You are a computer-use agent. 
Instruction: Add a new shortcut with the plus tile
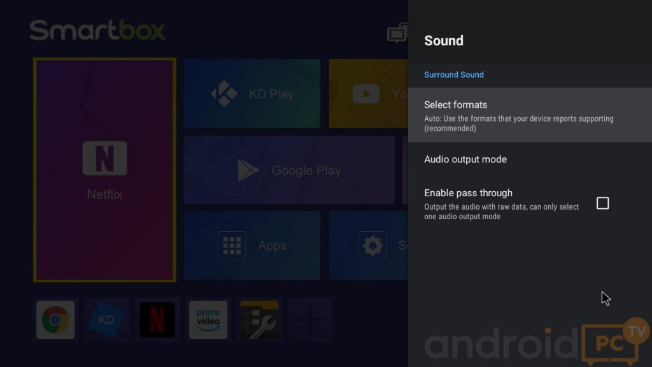(x=310, y=319)
